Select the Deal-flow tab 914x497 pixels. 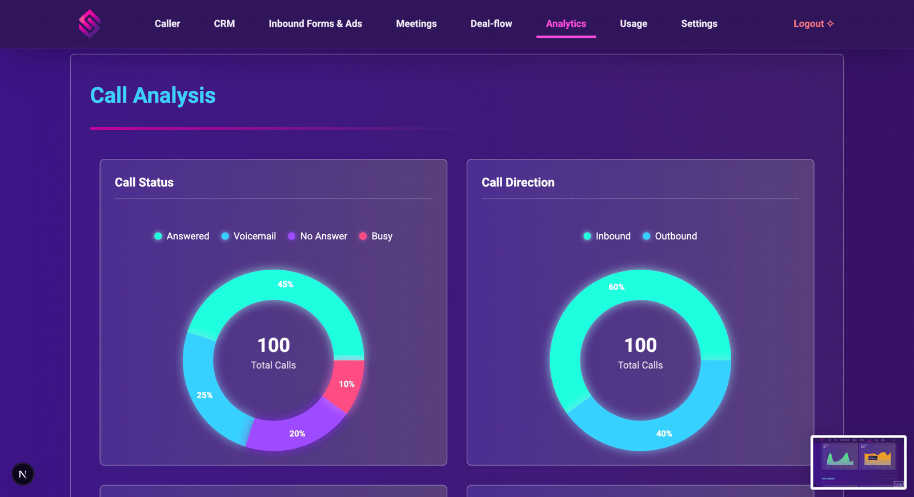coord(491,23)
